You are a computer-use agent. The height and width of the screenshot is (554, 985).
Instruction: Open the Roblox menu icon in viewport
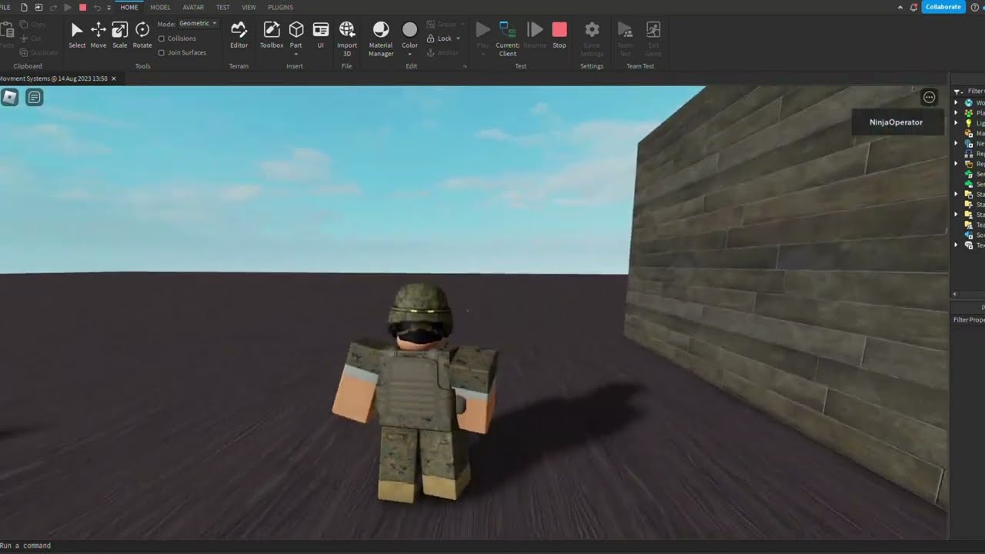(10, 97)
